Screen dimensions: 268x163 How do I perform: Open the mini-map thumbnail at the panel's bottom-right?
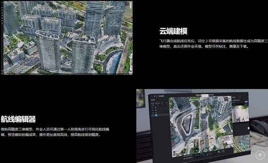click(241, 143)
